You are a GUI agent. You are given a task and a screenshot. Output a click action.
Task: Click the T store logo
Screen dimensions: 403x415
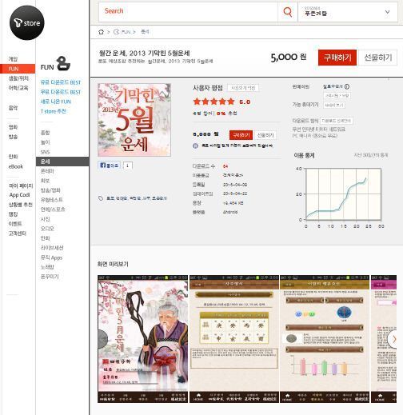click(27, 22)
